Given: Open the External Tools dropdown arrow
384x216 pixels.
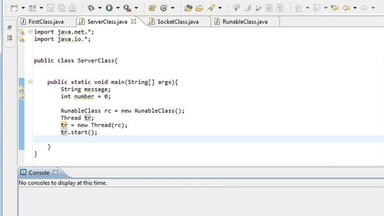Looking at the screenshot, I should click(x=136, y=8).
